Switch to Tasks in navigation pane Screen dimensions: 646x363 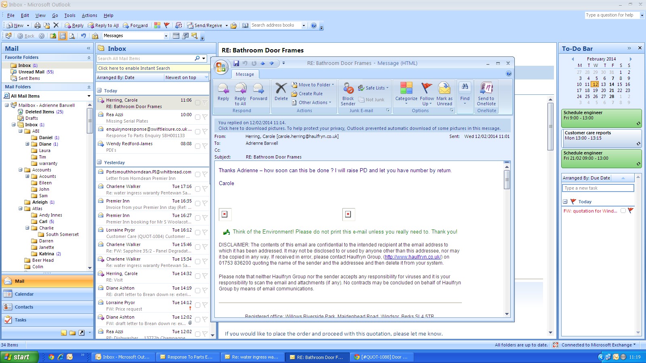[48, 320]
